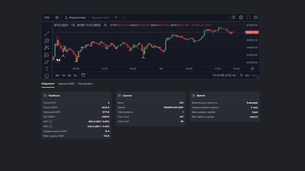305x171 pixels.
Task: Click the undo arrow in toolbar
Action: (x=116, y=18)
